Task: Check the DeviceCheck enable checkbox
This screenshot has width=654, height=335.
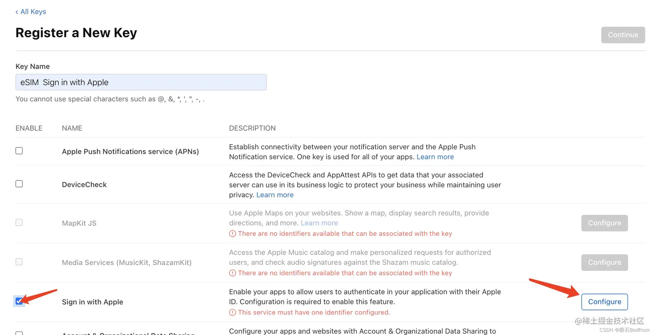Action: point(19,183)
